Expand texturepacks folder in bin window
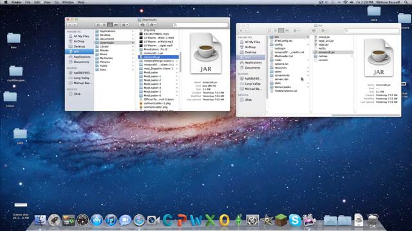This screenshot has width=412, height=231. tap(308, 87)
